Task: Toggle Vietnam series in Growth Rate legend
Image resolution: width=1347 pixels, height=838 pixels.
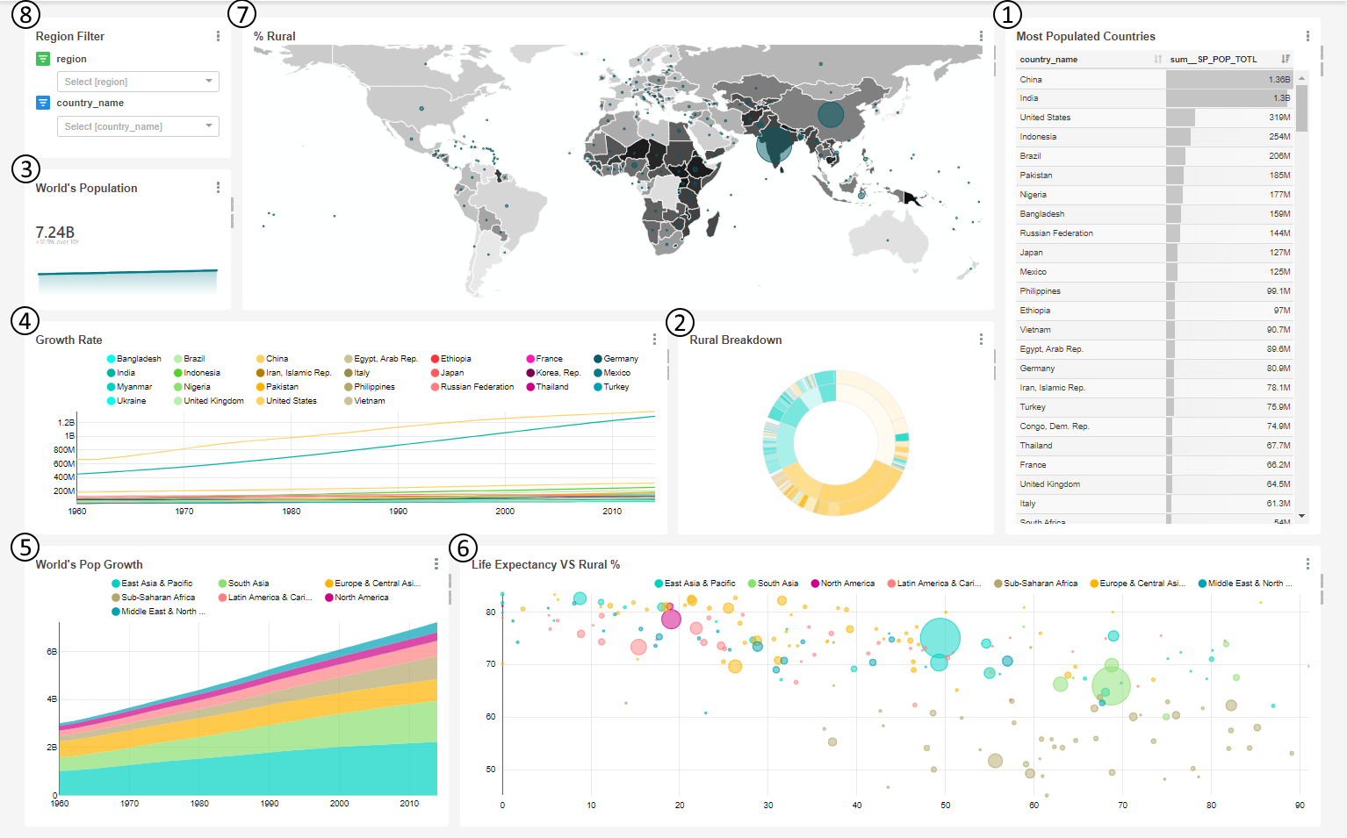Action: tap(364, 401)
